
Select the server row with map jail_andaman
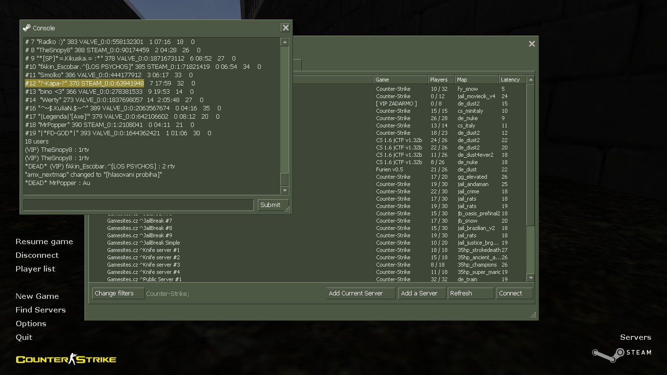tap(409, 184)
